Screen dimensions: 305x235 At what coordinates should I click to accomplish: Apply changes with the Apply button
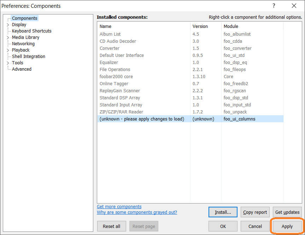pos(287,226)
